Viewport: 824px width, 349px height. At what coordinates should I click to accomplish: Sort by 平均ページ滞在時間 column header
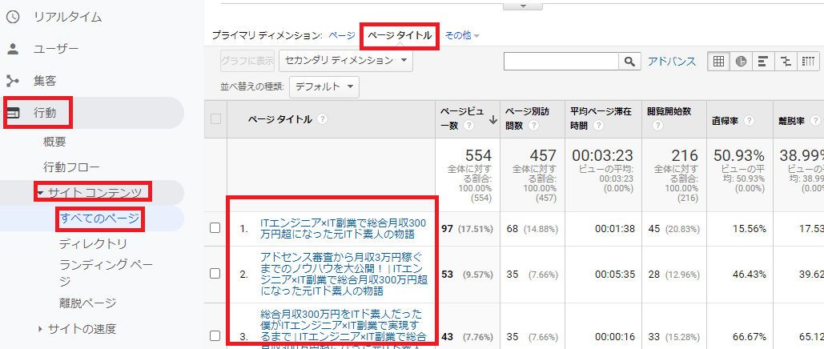click(x=601, y=118)
